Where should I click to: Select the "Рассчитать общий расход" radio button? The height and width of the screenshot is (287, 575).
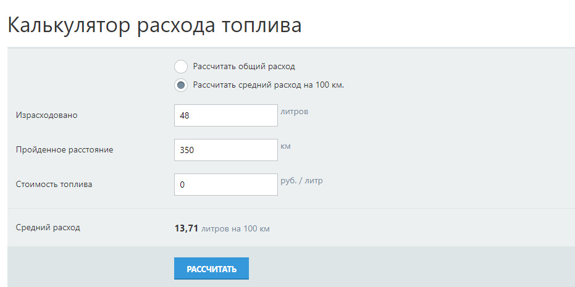(181, 67)
